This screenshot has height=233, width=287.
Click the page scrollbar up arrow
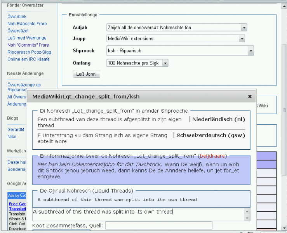[x=284, y=6]
